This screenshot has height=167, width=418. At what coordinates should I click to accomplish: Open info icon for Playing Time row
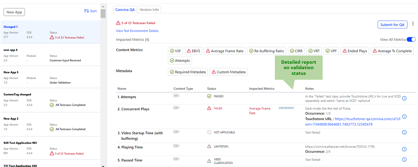pyautogui.click(x=404, y=149)
